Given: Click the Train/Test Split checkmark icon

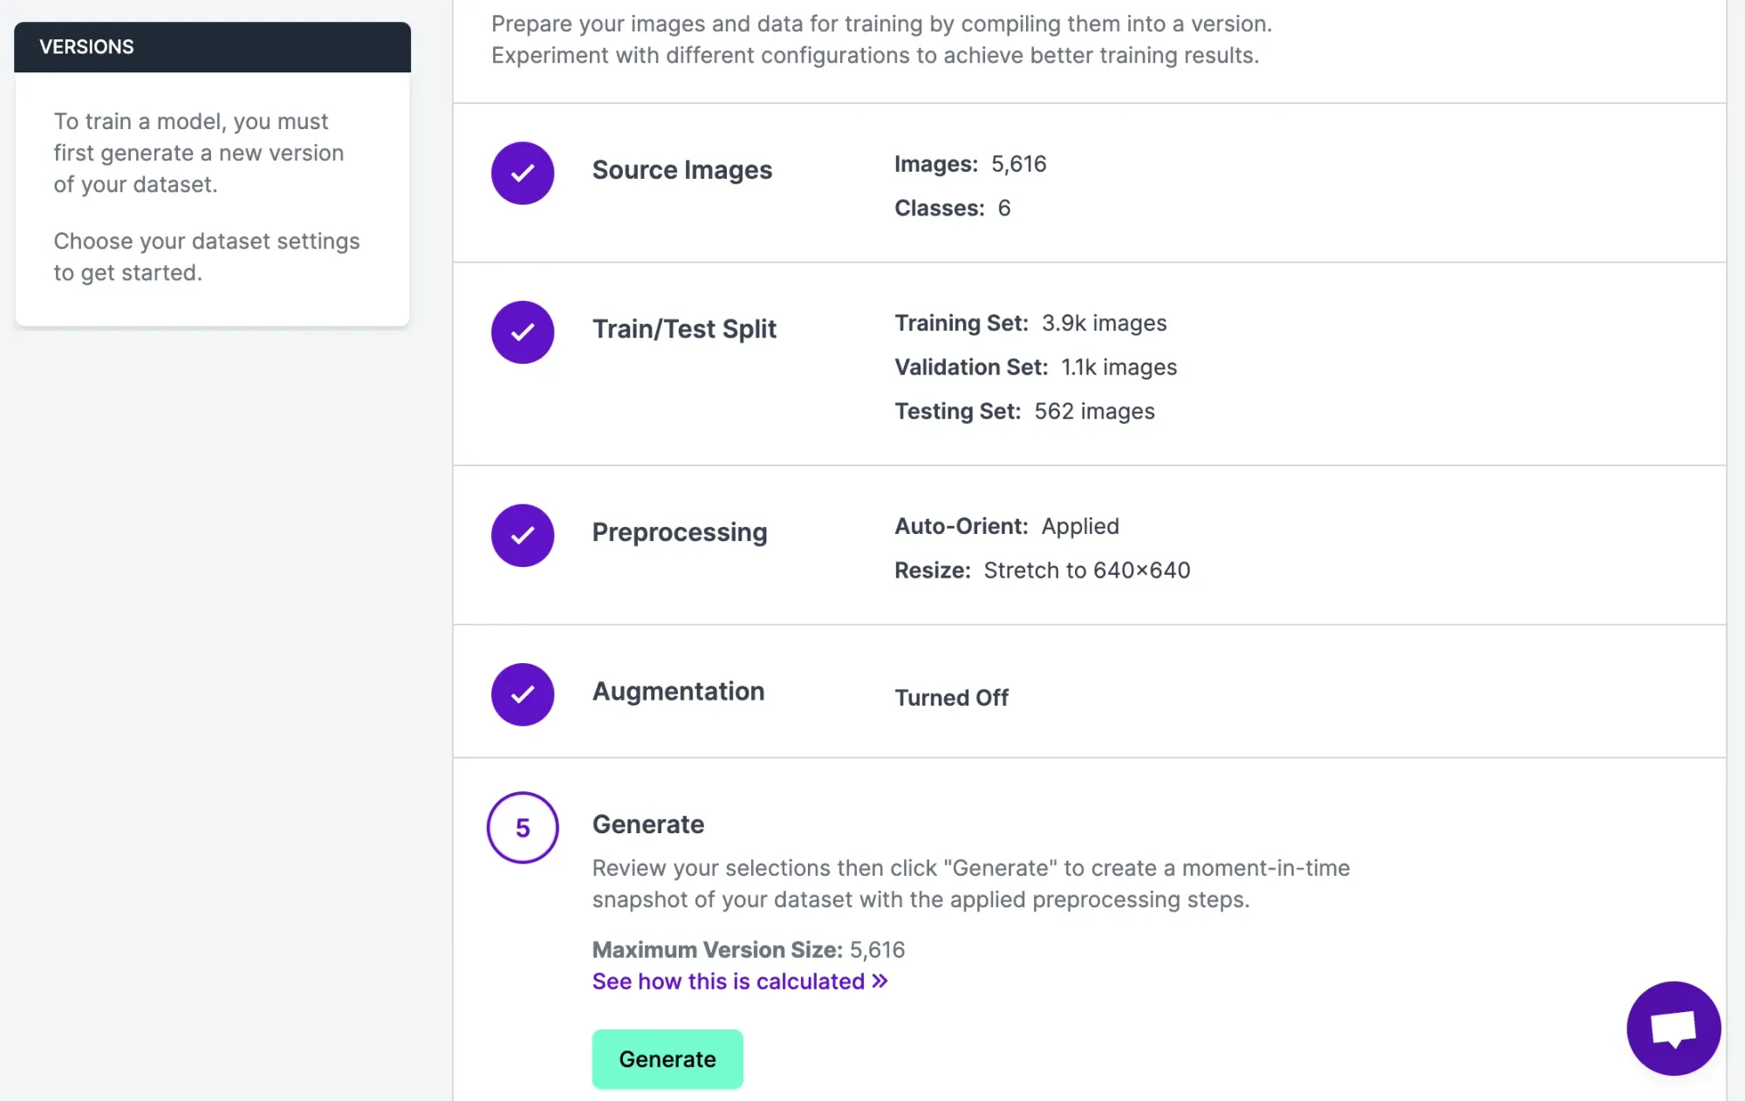Looking at the screenshot, I should [522, 332].
